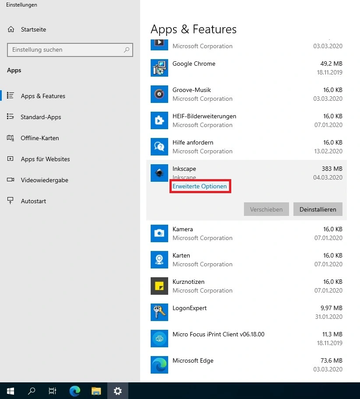This screenshot has height=399, width=360.
Task: Click the LogonExpert keys icon
Action: (159, 312)
